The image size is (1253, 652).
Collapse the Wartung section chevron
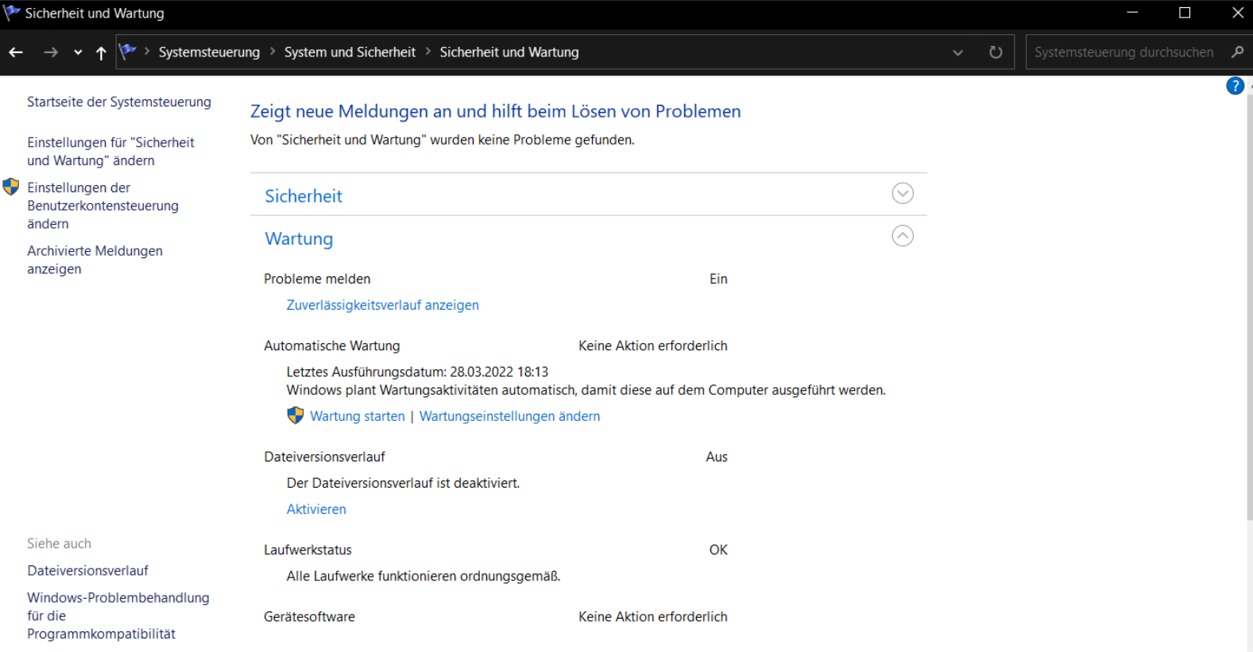pos(903,236)
